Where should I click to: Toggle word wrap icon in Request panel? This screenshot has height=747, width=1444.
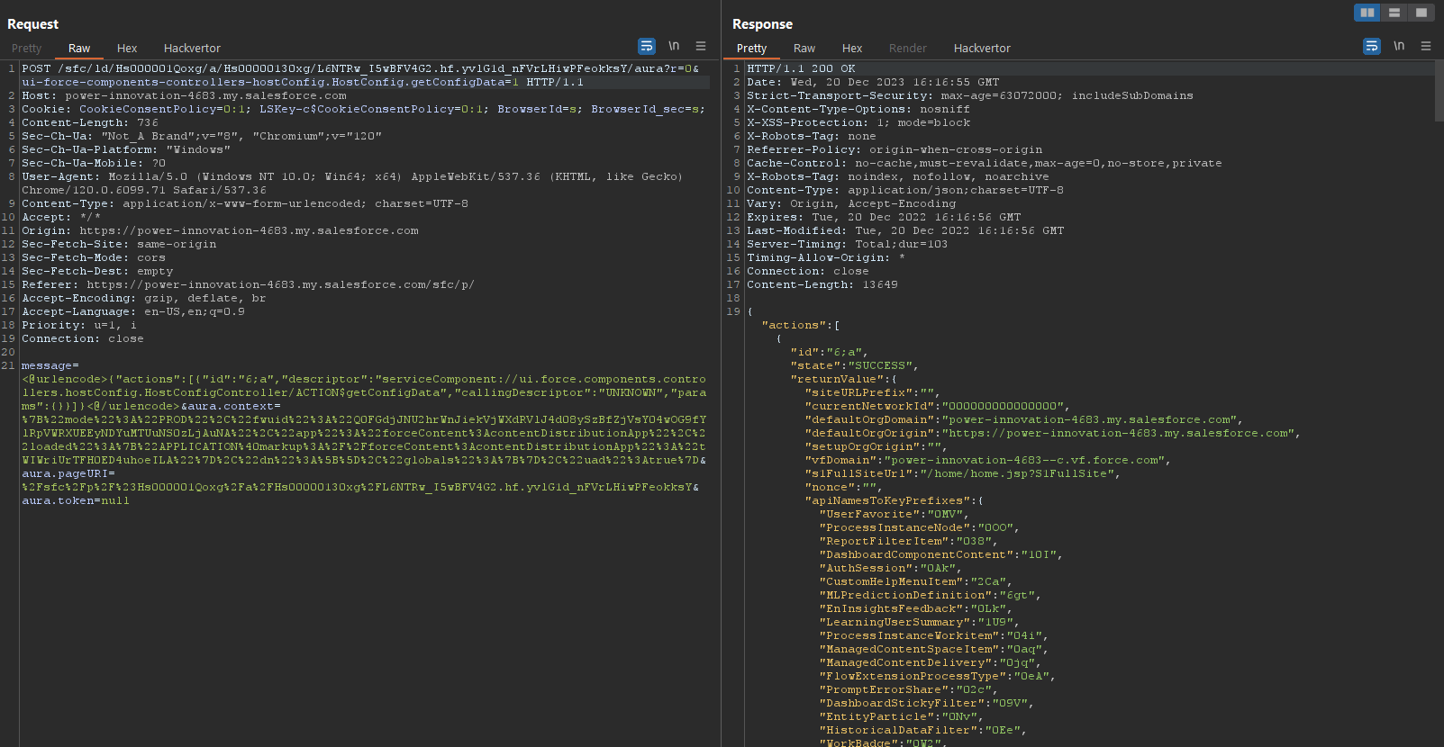coord(646,46)
